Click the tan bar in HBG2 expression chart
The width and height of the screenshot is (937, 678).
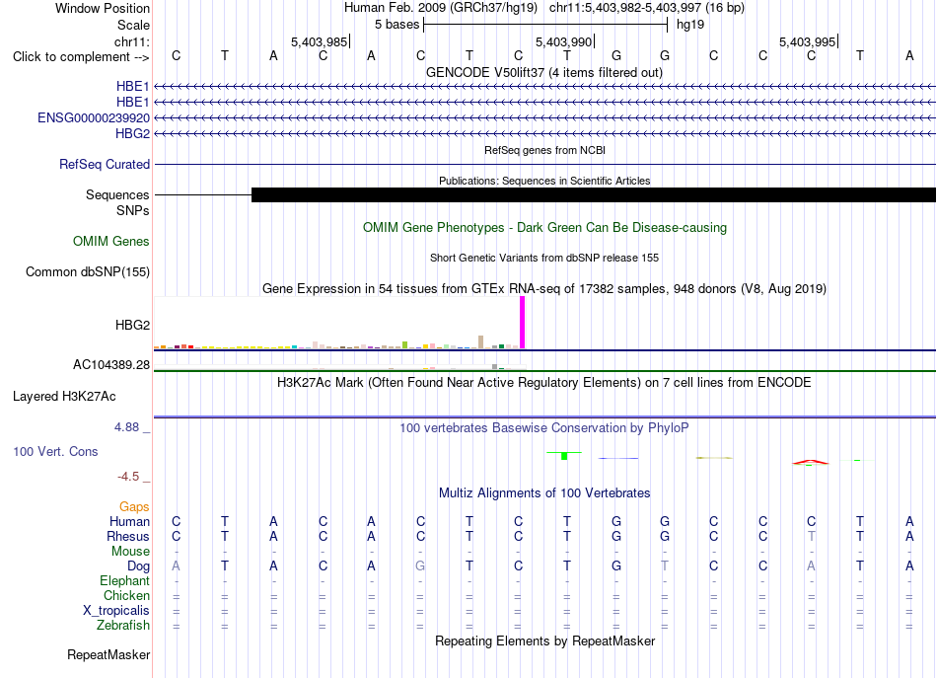(x=481, y=342)
